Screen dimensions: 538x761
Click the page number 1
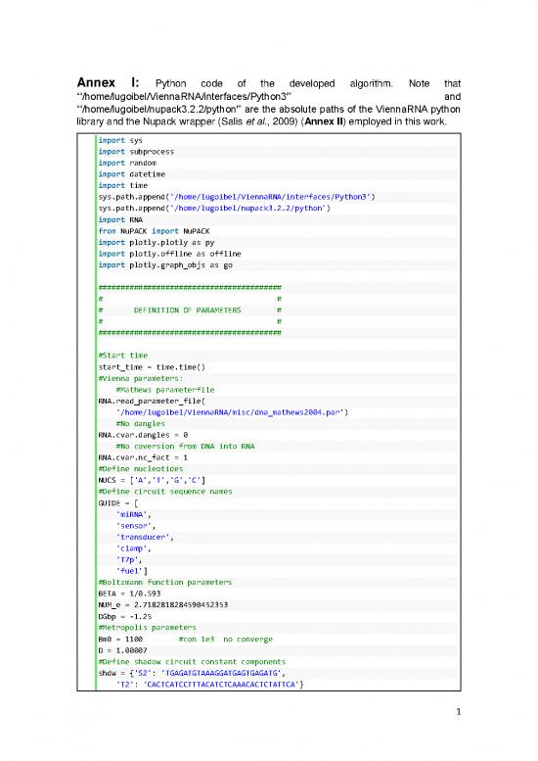pos(458,712)
